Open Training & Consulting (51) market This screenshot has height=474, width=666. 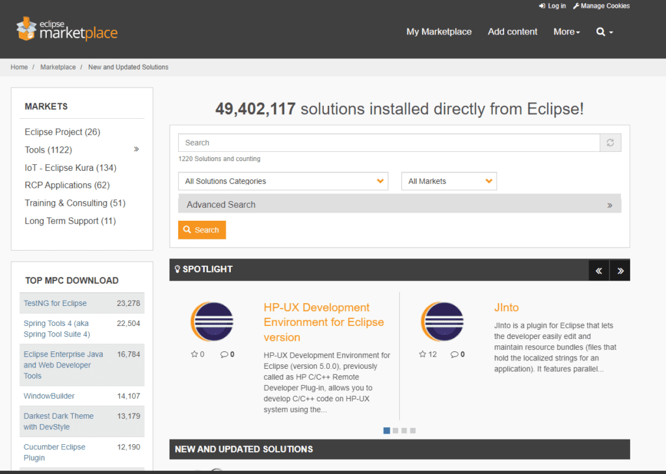coord(75,203)
